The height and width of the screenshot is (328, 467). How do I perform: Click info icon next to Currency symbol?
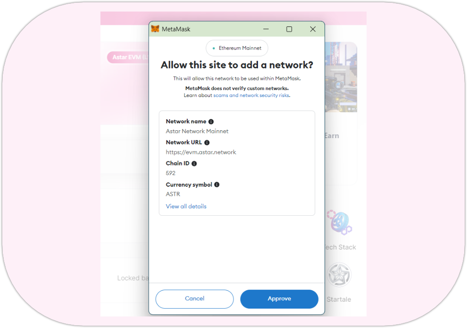[x=217, y=185]
